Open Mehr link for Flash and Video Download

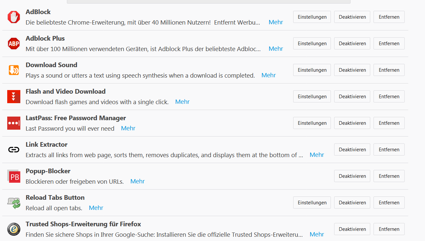(182, 102)
